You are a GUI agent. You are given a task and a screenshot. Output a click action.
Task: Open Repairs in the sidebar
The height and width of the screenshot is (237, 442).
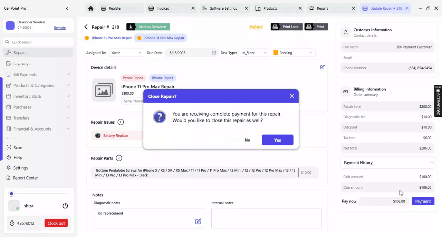(38, 53)
